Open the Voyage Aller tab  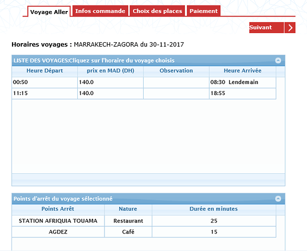click(x=49, y=12)
